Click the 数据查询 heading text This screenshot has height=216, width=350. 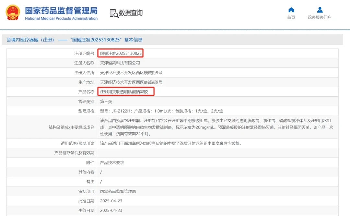(x=131, y=13)
